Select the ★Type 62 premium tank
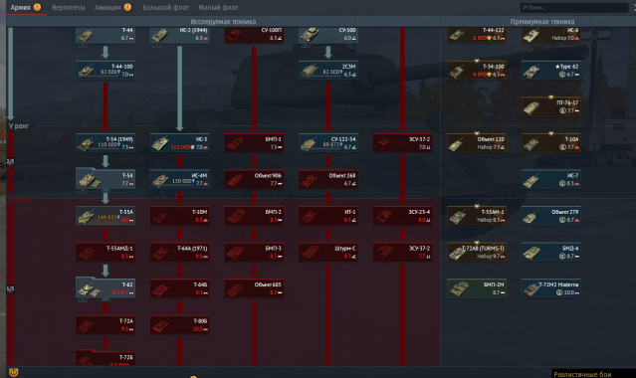The height and width of the screenshot is (378, 636). [x=550, y=71]
